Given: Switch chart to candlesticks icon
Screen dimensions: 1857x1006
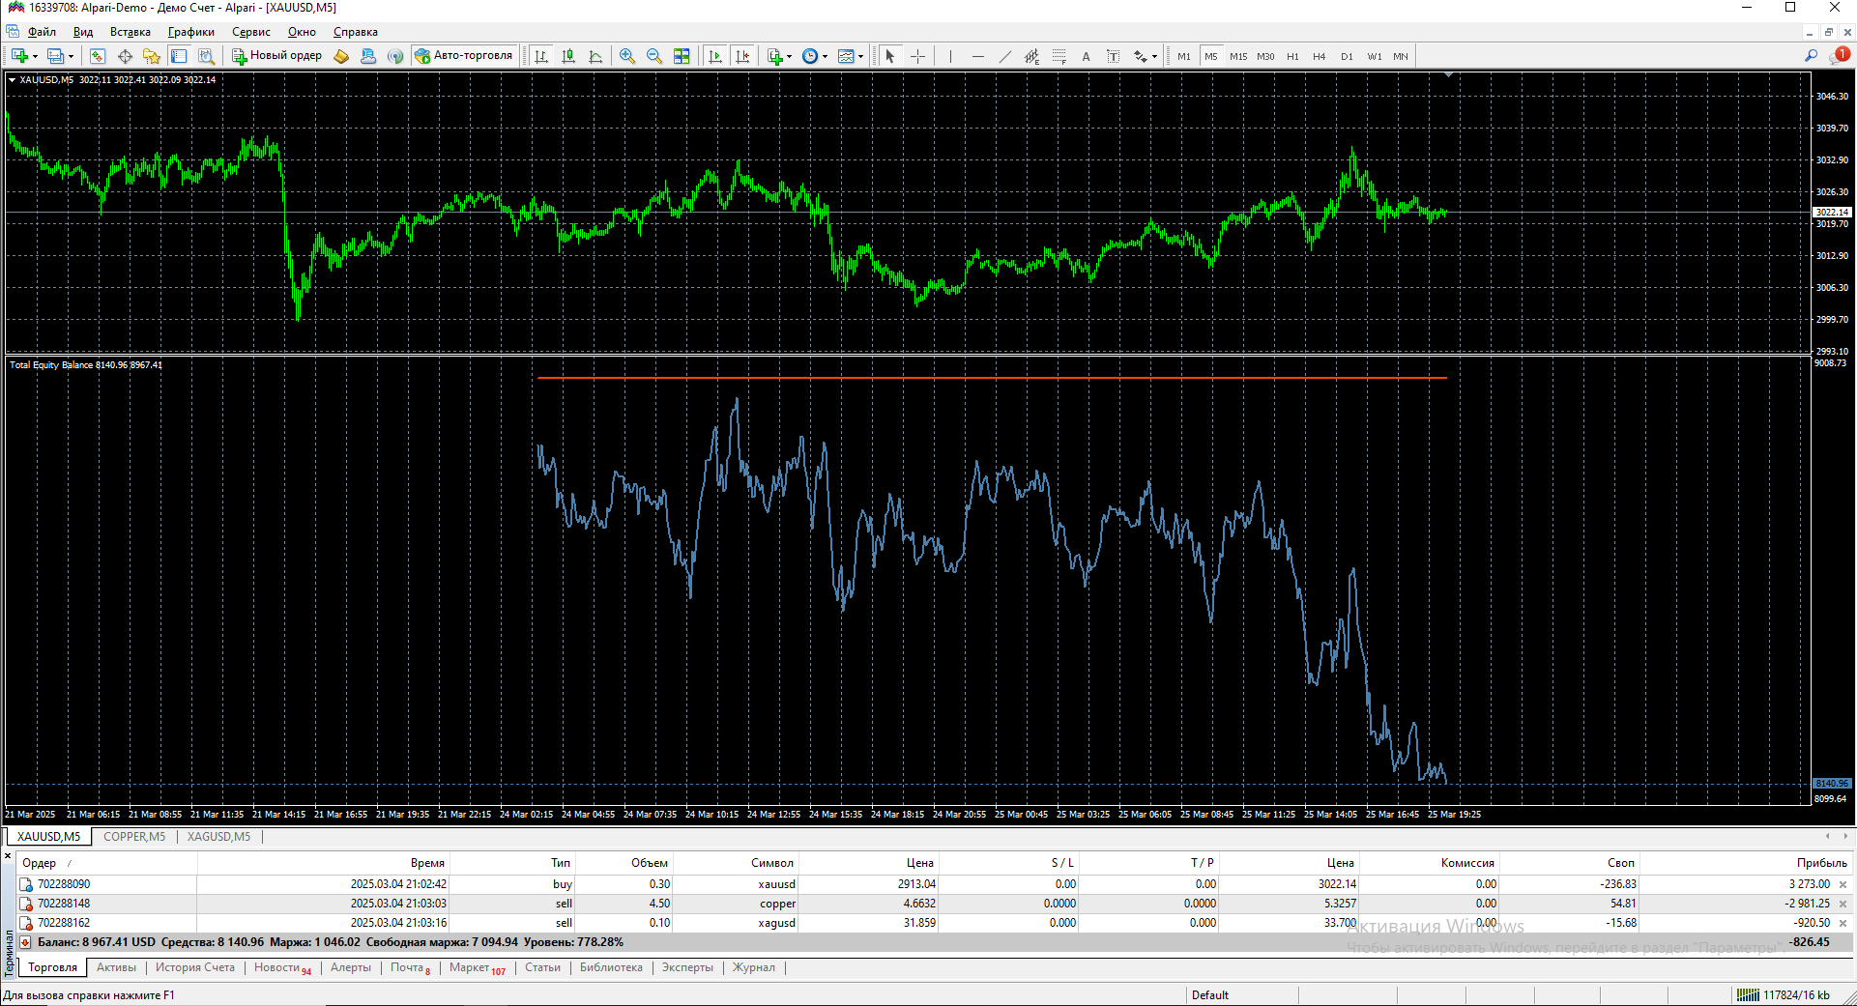Looking at the screenshot, I should point(568,56).
